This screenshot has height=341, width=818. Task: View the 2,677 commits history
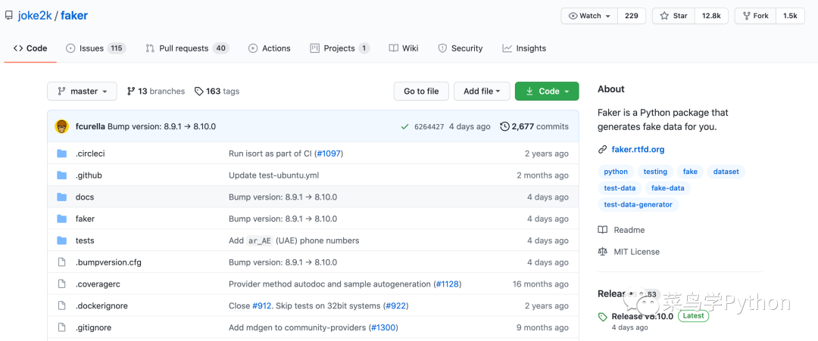pos(534,126)
